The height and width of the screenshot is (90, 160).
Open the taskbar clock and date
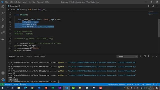pyautogui.click(x=151, y=88)
